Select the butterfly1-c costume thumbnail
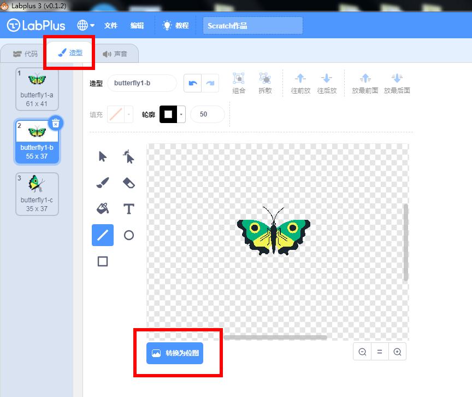This screenshot has height=397, width=472. [x=37, y=194]
